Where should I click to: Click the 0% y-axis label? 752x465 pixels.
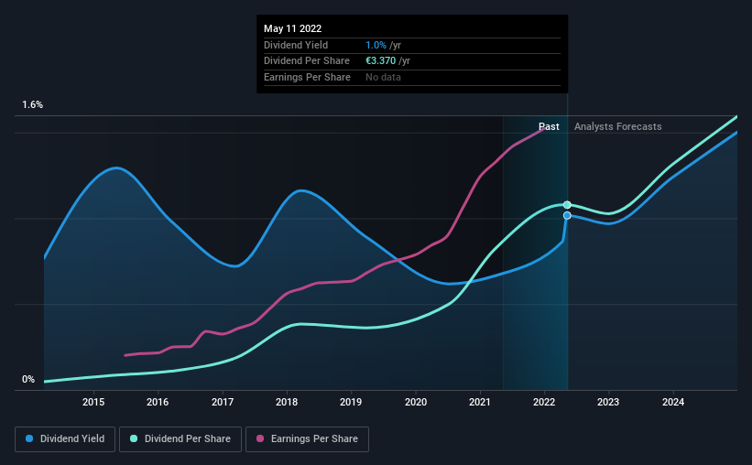tap(28, 379)
